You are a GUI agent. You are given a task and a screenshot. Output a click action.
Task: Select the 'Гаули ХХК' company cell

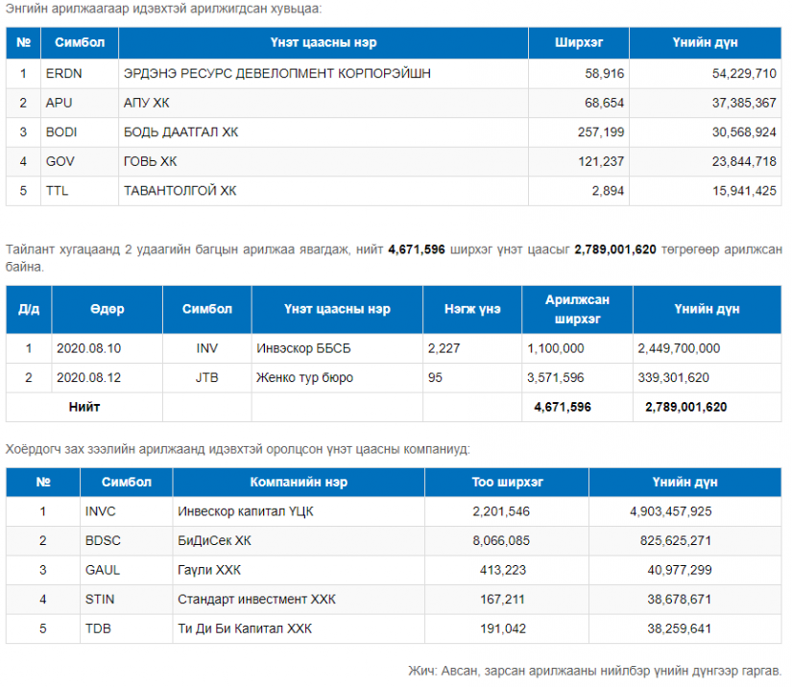(x=299, y=570)
